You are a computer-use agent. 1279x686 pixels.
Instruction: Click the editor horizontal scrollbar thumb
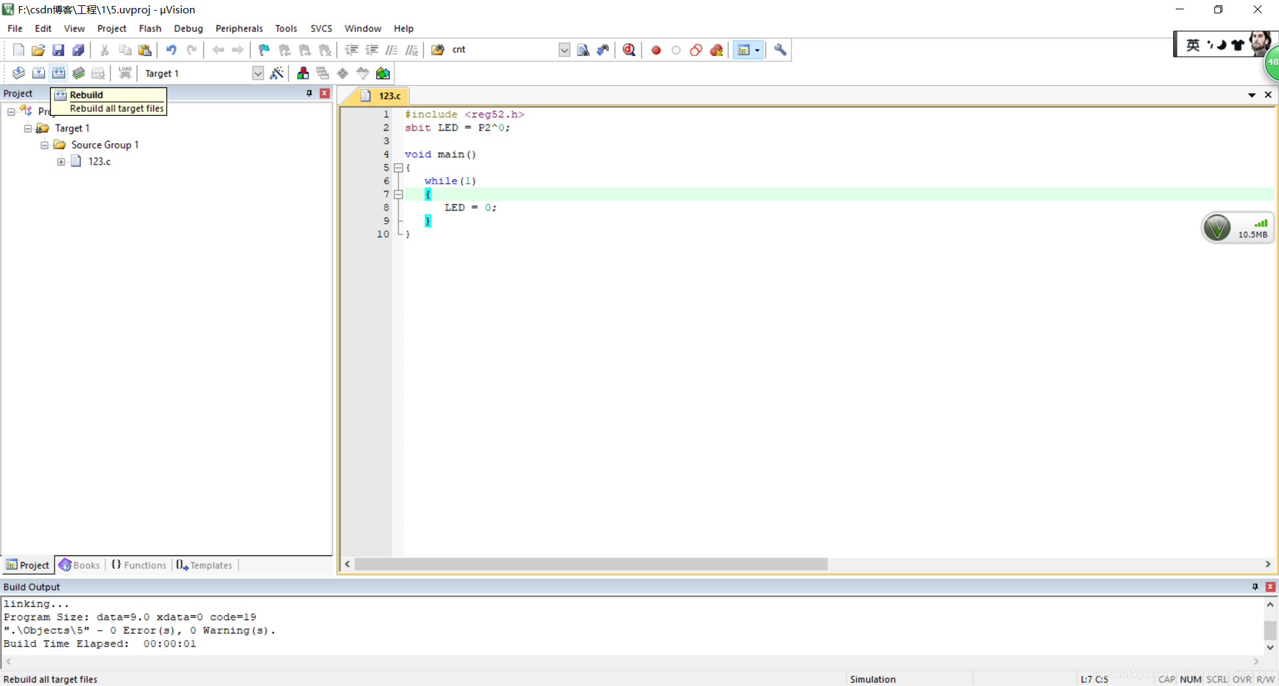click(x=591, y=564)
